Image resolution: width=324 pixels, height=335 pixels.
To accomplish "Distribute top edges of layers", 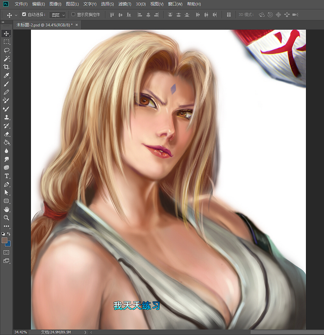I will 170,15.
